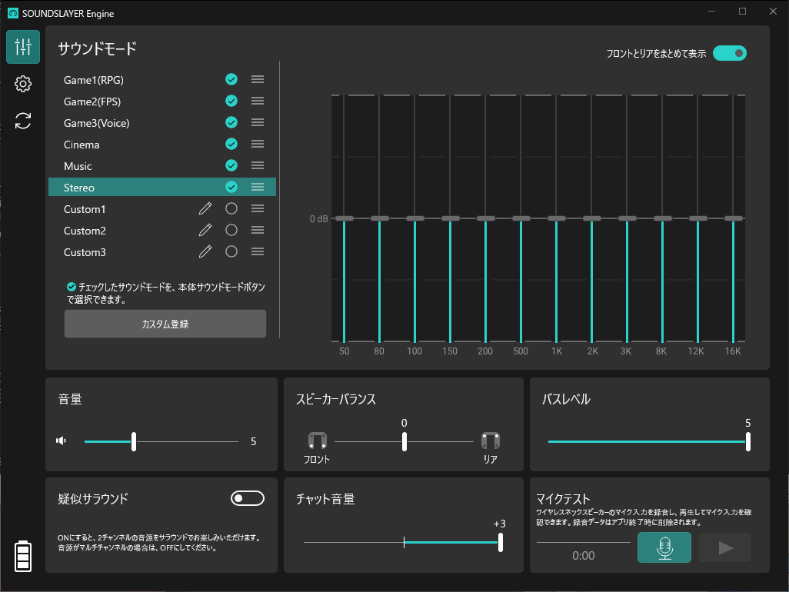Viewport: 789px width, 592px height.
Task: Click the reorder handle for Game1(RPG)
Action: click(258, 79)
